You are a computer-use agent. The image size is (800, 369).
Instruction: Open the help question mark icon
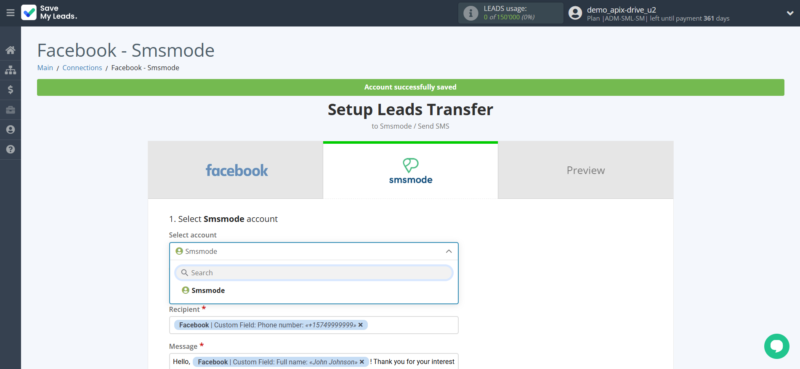point(11,149)
